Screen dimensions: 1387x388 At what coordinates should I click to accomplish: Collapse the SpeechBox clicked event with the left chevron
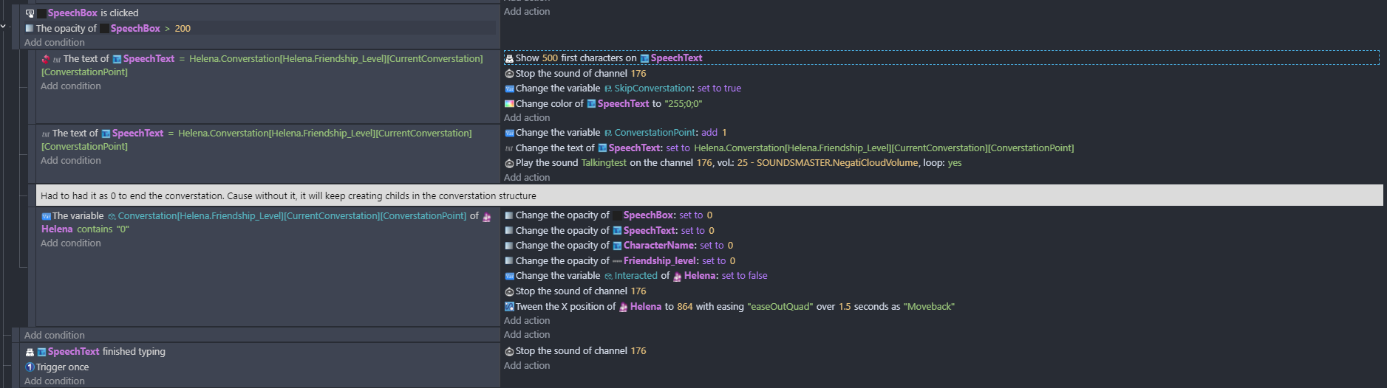click(x=4, y=26)
